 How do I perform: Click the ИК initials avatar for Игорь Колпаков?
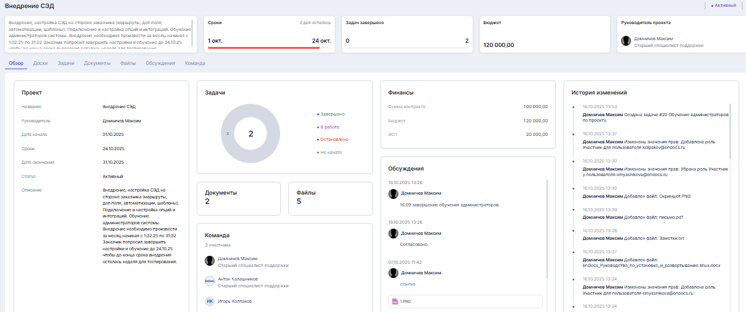(x=210, y=301)
